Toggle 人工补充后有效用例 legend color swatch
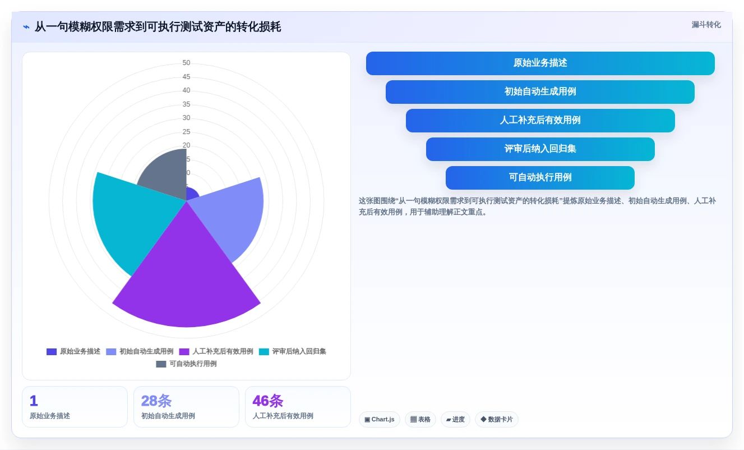 (184, 352)
